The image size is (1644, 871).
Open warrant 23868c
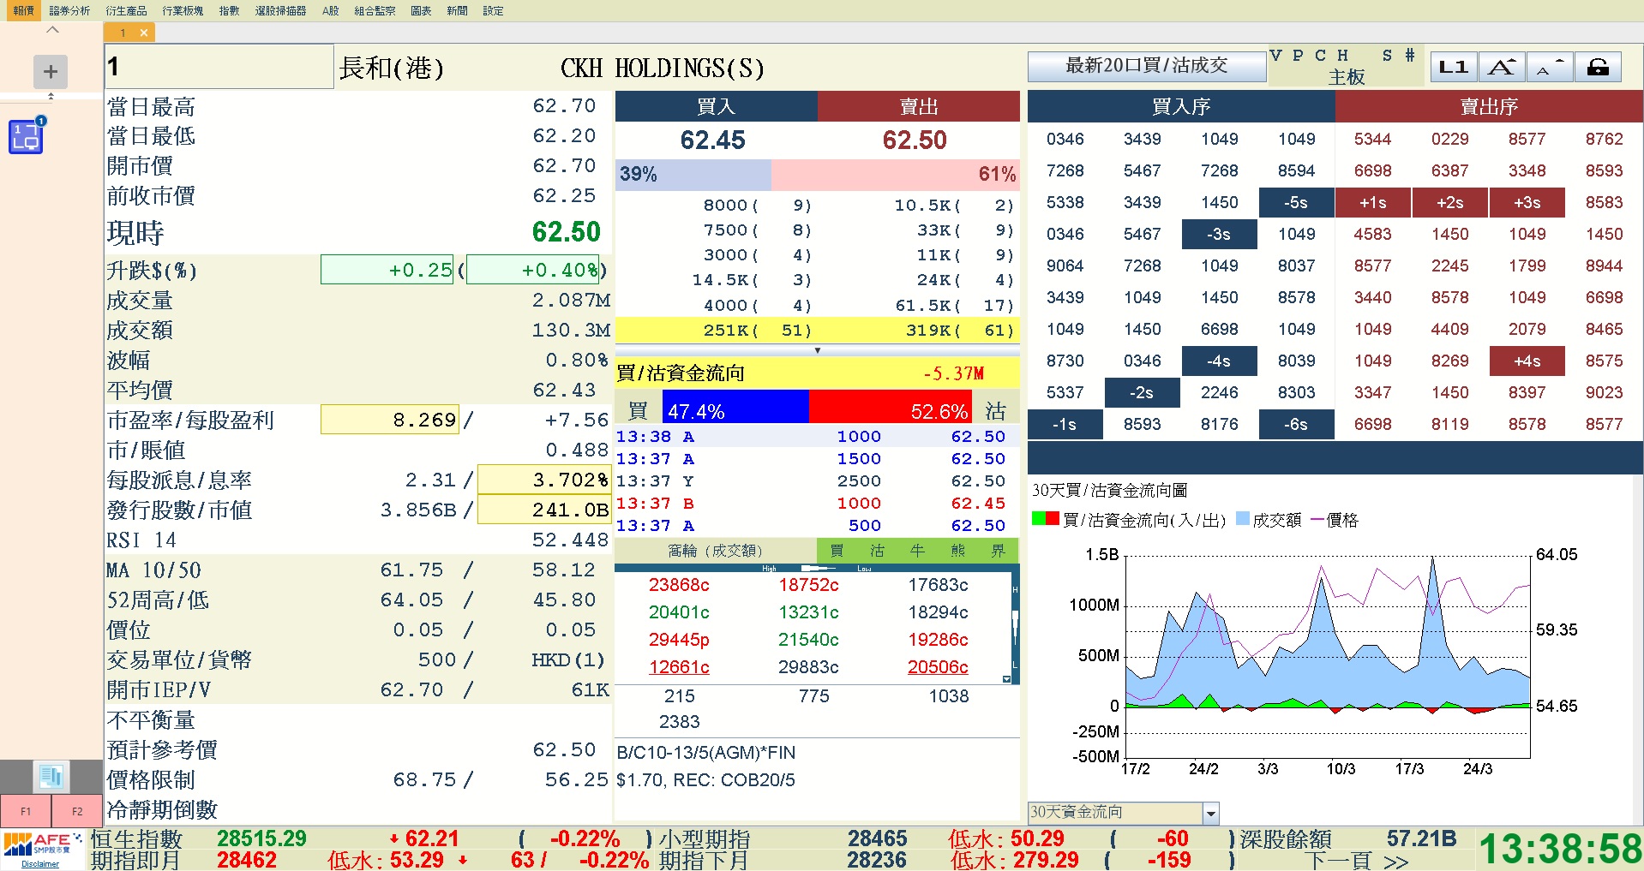click(679, 585)
